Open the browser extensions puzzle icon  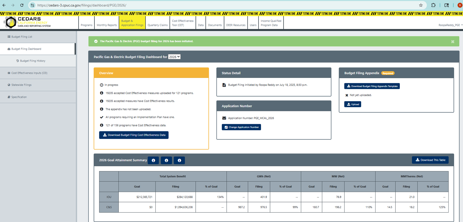433,5
